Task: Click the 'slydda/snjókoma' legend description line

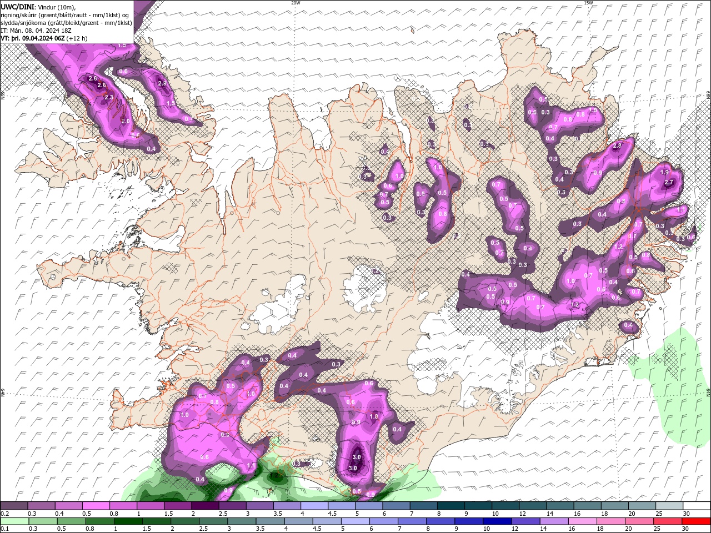Action: coord(67,23)
